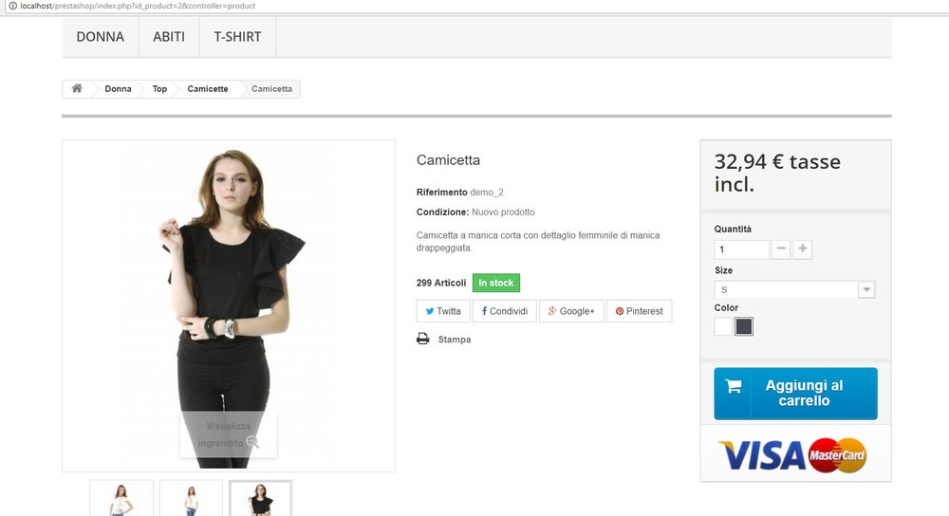This screenshot has height=516, width=949.
Task: Go to the home breadcrumb icon
Action: (x=77, y=88)
